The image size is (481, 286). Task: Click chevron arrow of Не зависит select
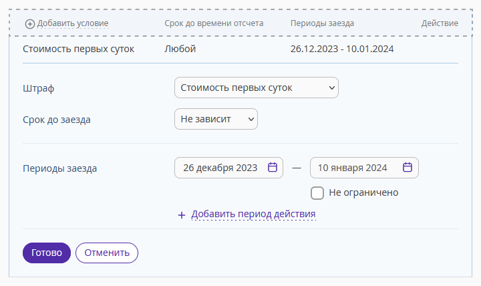(x=251, y=119)
